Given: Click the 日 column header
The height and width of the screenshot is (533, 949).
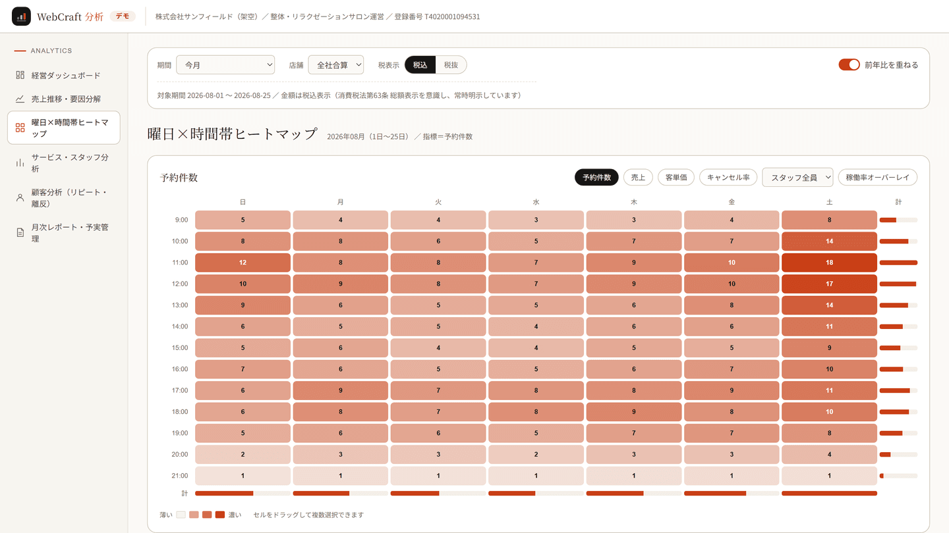Looking at the screenshot, I should 243,202.
